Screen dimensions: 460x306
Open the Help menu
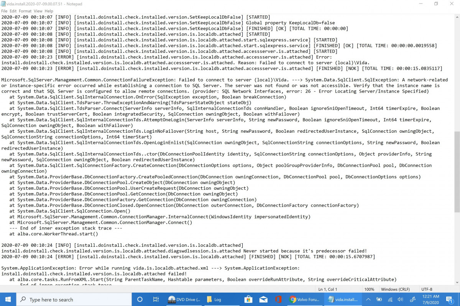pos(49,11)
